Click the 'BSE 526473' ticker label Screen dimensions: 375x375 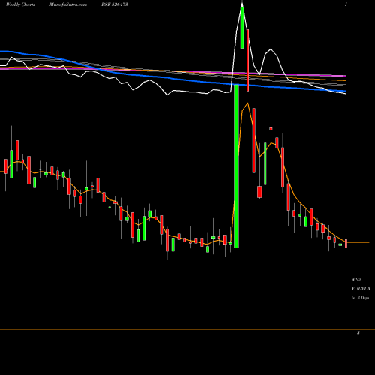tap(115, 4)
